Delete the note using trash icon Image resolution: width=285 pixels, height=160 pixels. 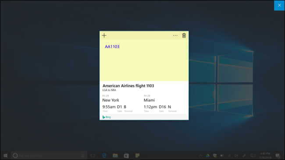point(184,36)
